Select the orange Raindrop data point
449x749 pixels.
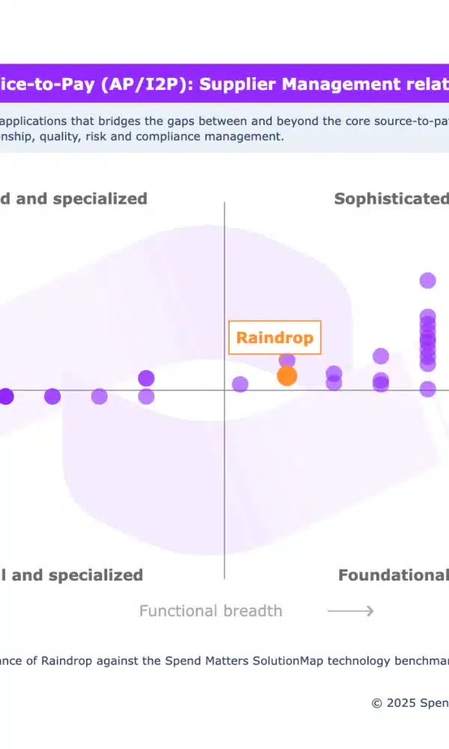pyautogui.click(x=287, y=376)
